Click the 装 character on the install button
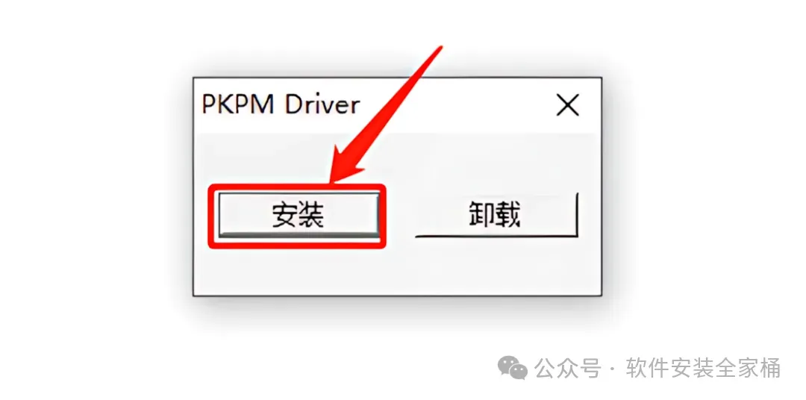Screen dimensions: 806x400 (x=312, y=214)
